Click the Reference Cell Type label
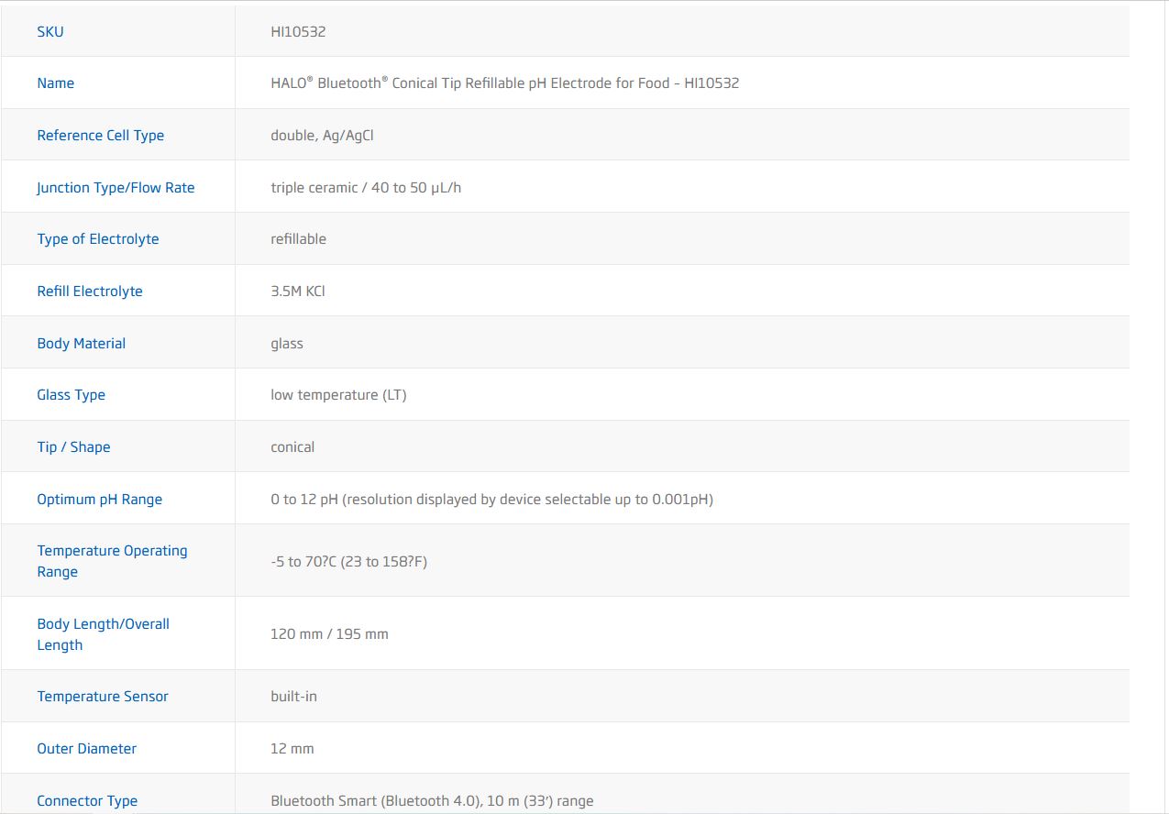Image resolution: width=1169 pixels, height=814 pixels. click(100, 136)
